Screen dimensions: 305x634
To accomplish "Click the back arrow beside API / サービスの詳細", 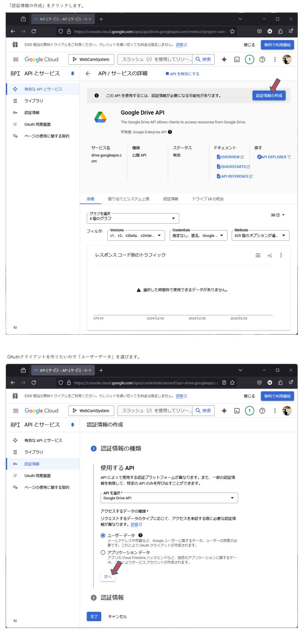I will [x=88, y=73].
